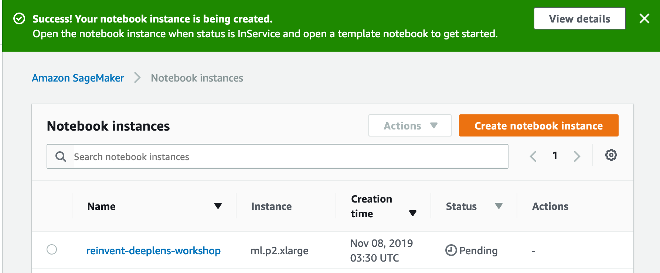Filter by Status column arrow

coord(499,206)
